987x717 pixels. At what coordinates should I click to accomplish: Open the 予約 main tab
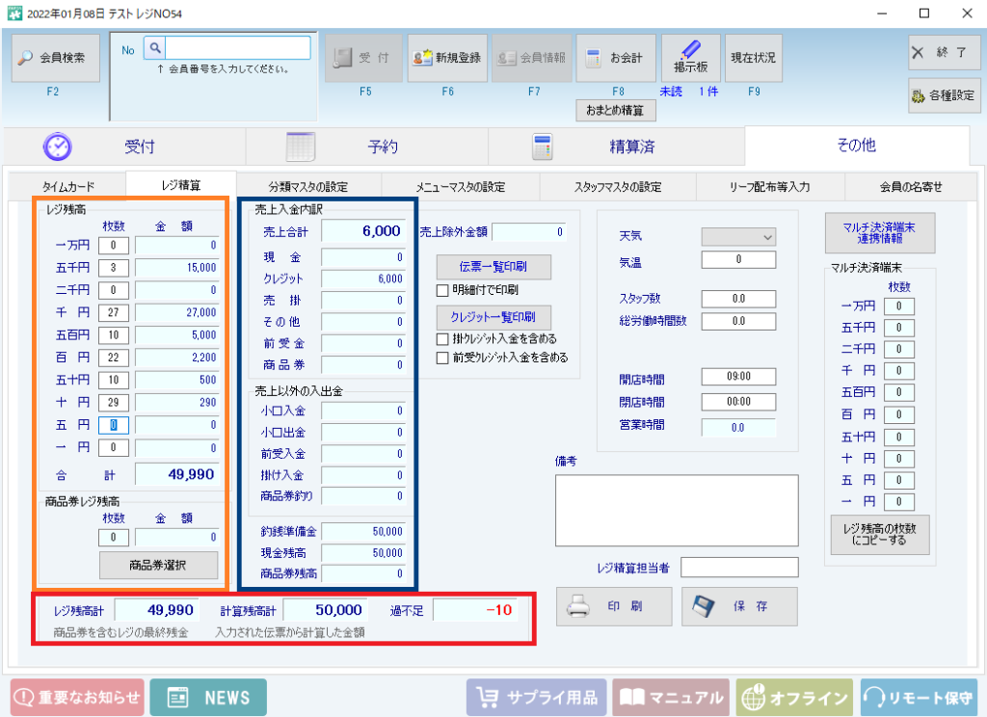pos(367,146)
